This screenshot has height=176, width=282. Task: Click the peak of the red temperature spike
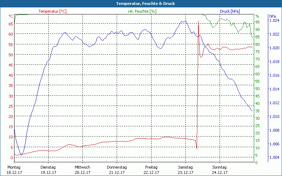198,21
